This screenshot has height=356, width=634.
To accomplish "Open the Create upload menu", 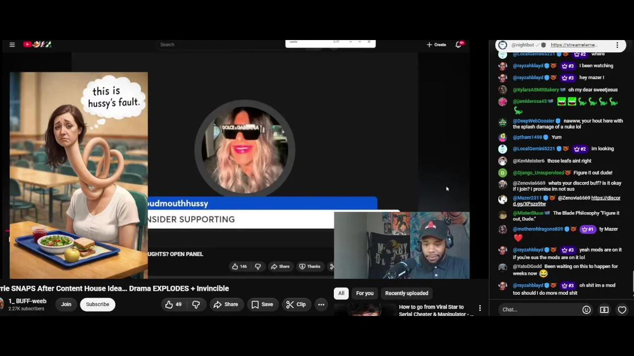I will pos(436,44).
